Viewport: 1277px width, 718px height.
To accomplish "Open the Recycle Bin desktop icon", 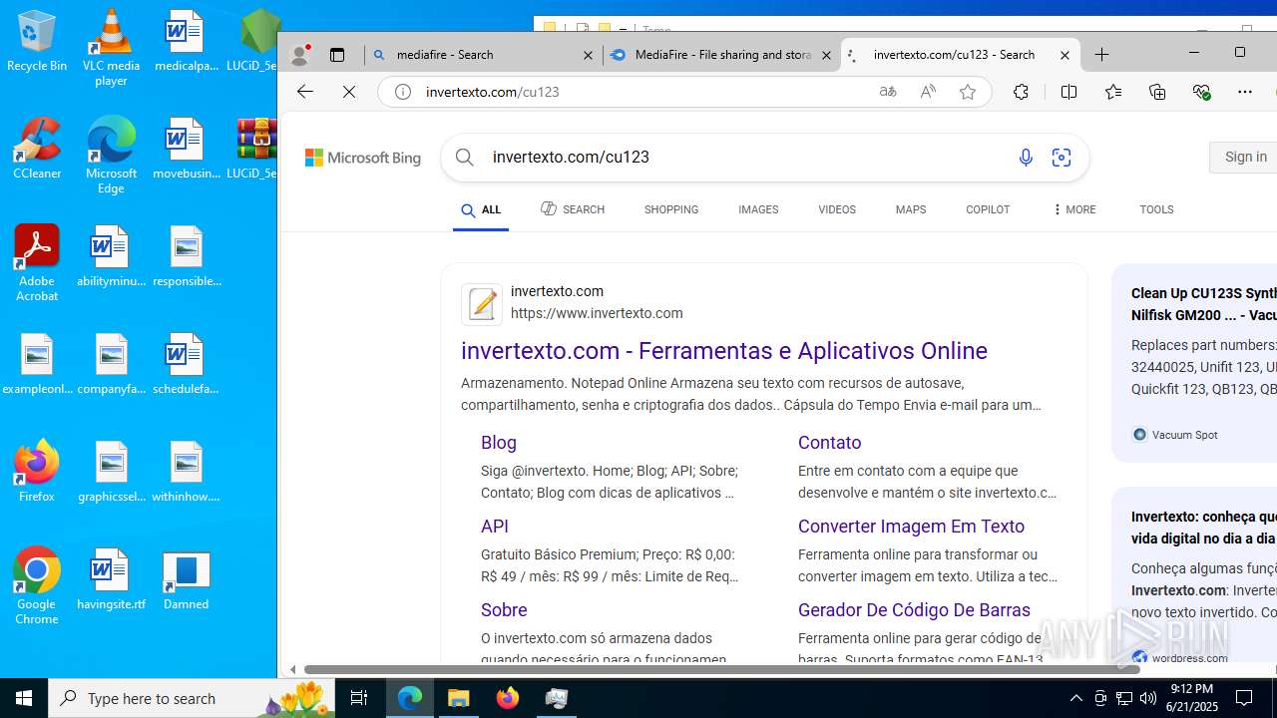I will pyautogui.click(x=37, y=42).
